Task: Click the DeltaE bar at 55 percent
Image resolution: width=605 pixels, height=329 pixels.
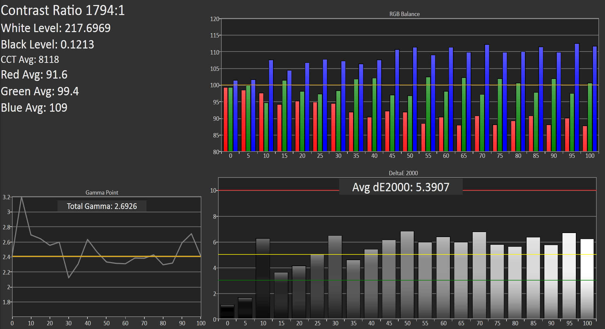Action: [425, 280]
